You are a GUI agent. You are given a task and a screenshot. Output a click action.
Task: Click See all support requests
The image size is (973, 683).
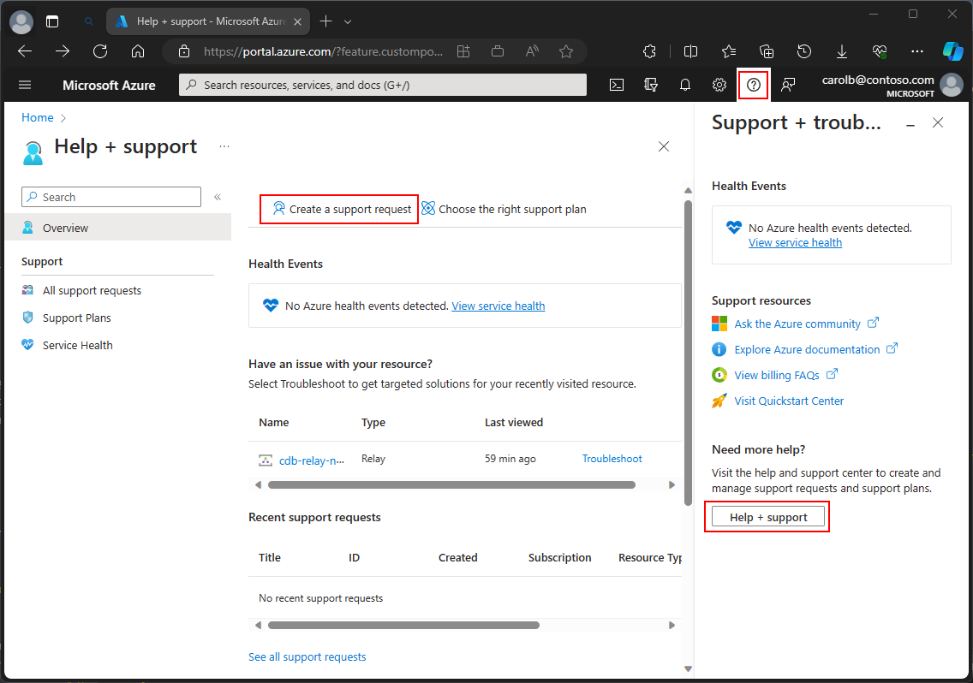[x=307, y=657]
